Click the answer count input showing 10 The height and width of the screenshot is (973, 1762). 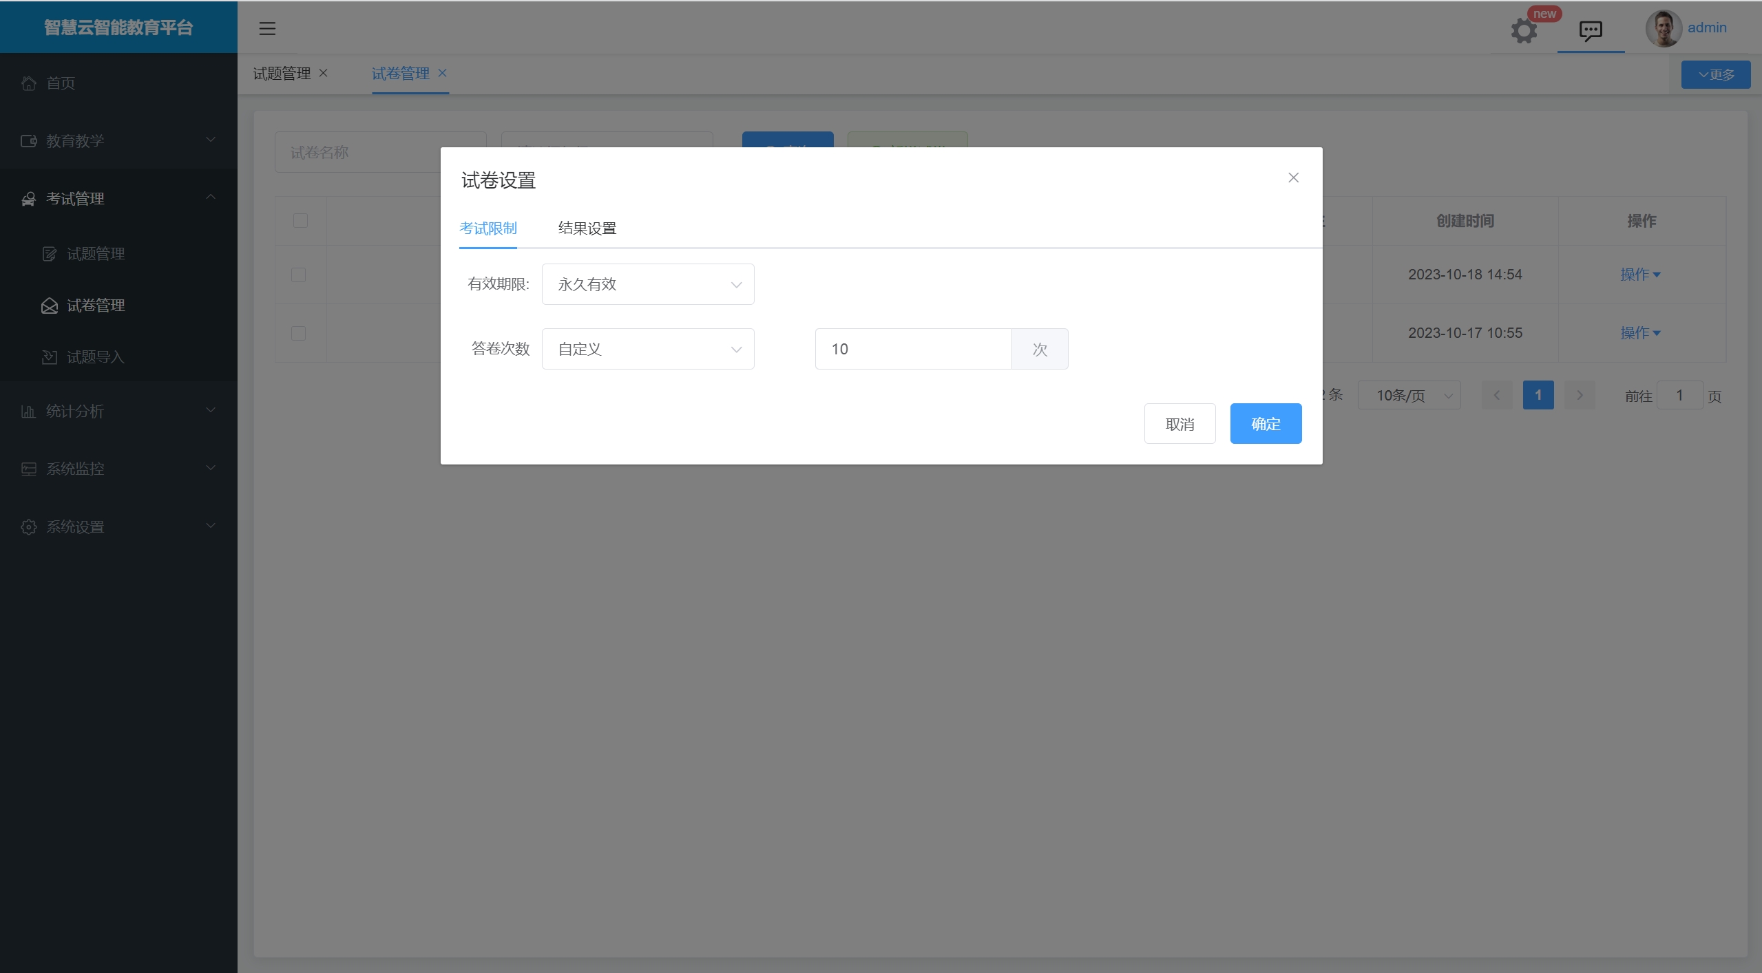(x=912, y=349)
